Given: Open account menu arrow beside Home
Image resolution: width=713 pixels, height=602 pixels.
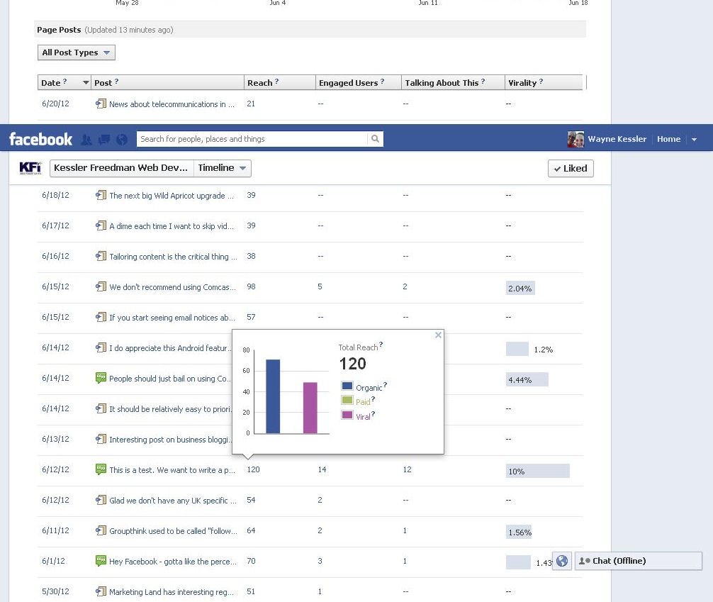Looking at the screenshot, I should pyautogui.click(x=695, y=139).
